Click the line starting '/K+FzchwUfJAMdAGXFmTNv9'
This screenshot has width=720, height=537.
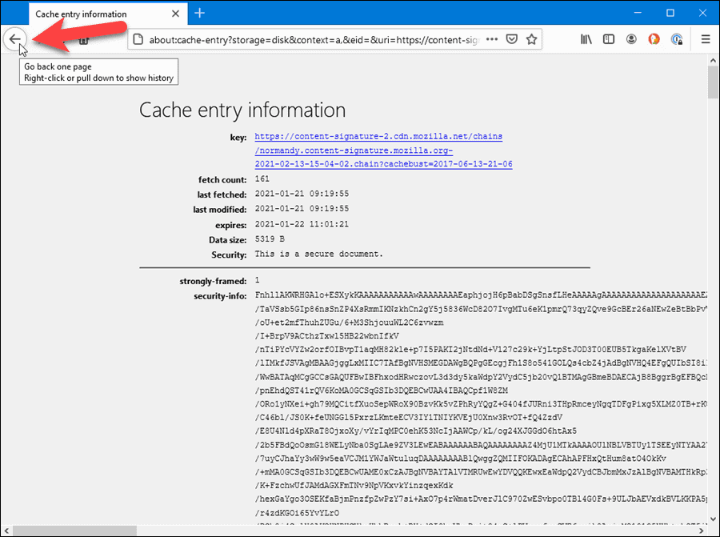(354, 486)
